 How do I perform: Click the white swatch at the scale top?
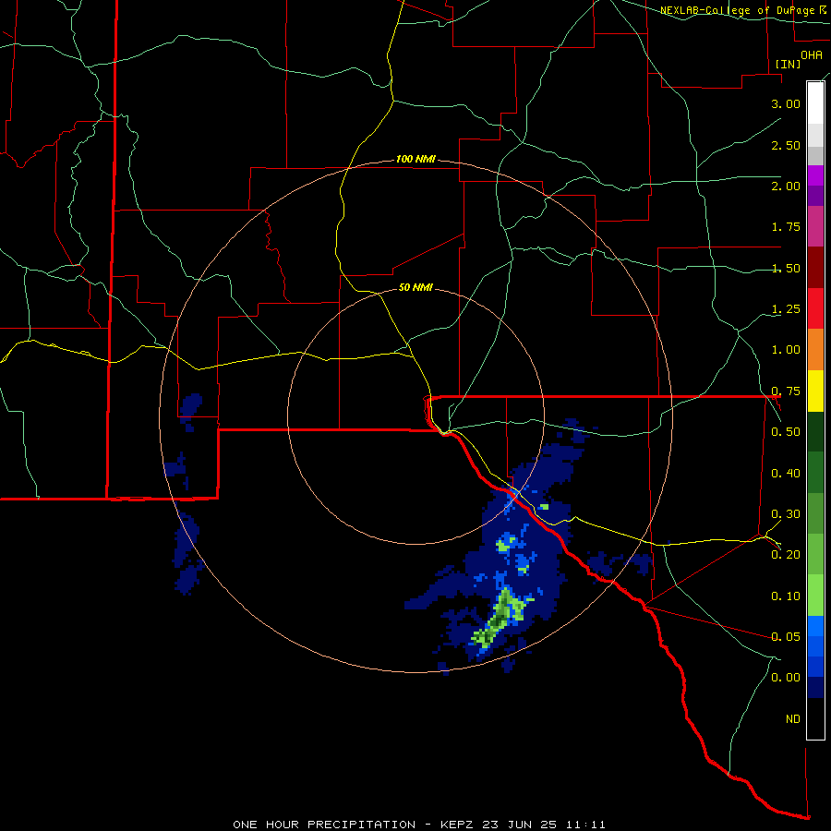[815, 103]
